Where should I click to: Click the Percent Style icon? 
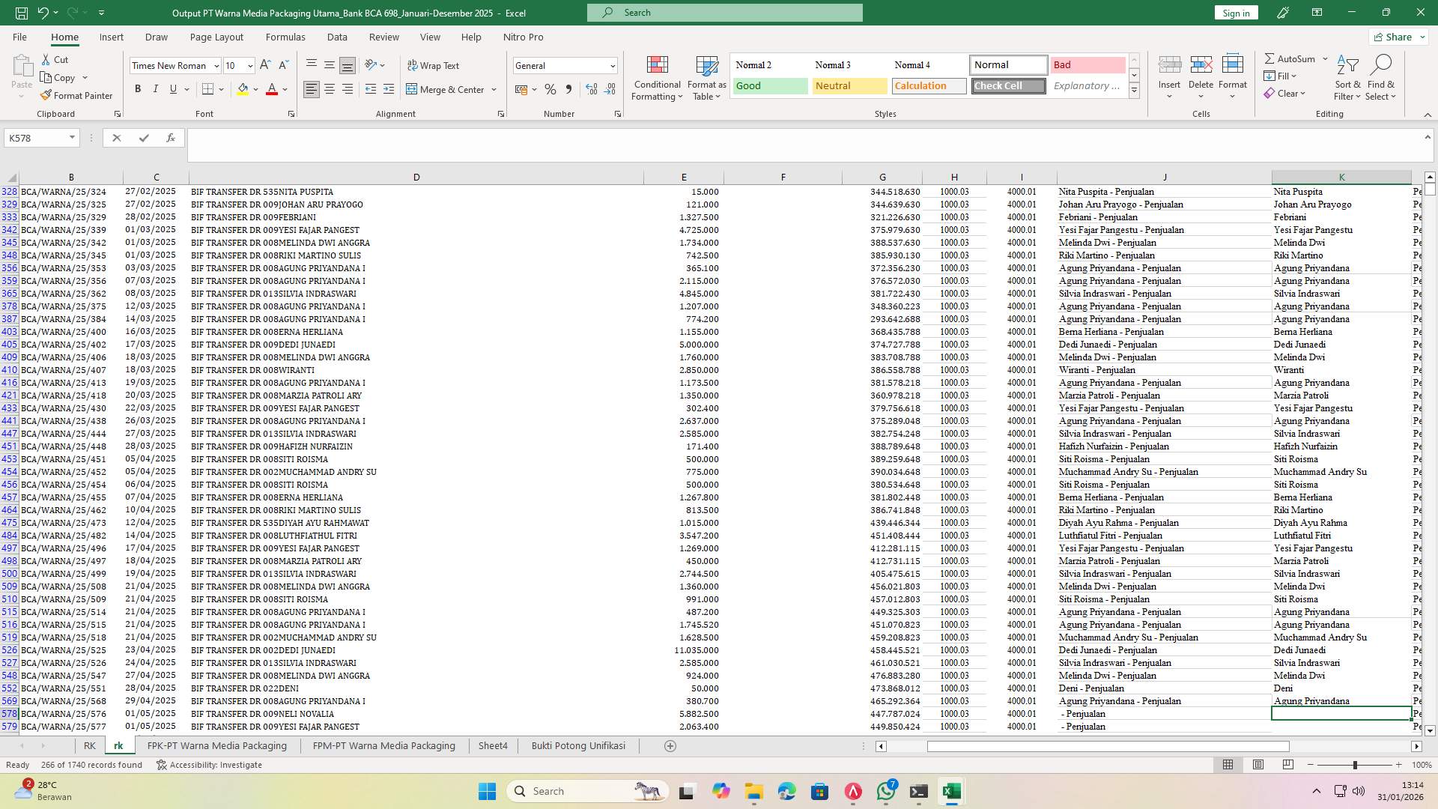tap(550, 88)
